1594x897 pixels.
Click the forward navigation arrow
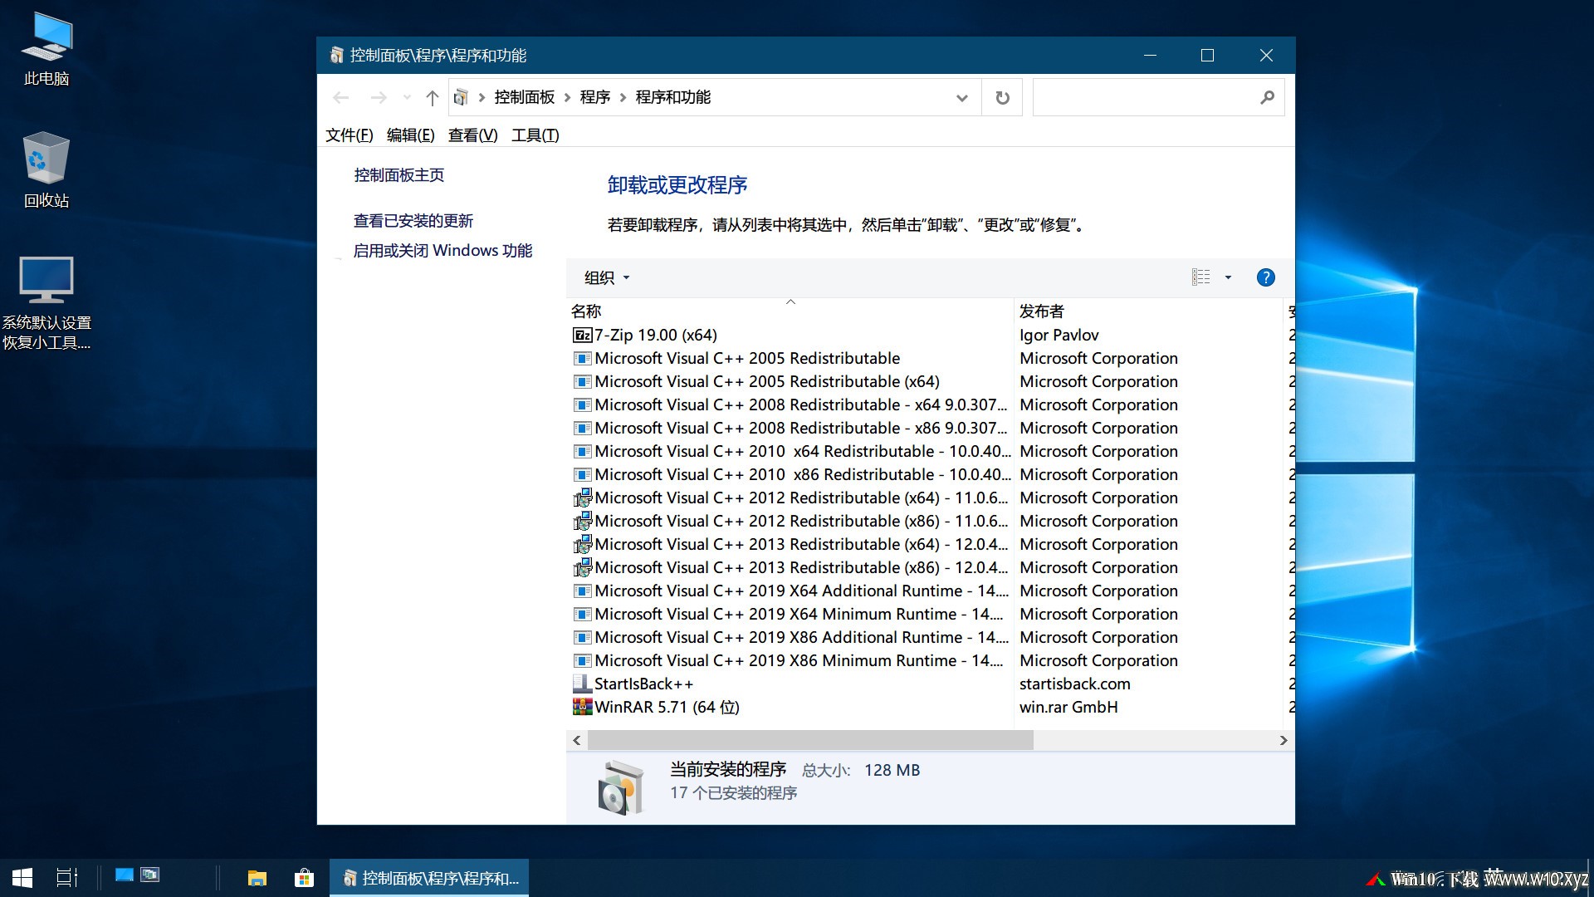point(379,98)
